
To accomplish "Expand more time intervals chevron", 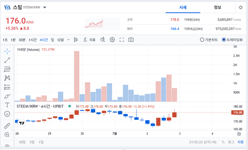I will pos(68,40).
